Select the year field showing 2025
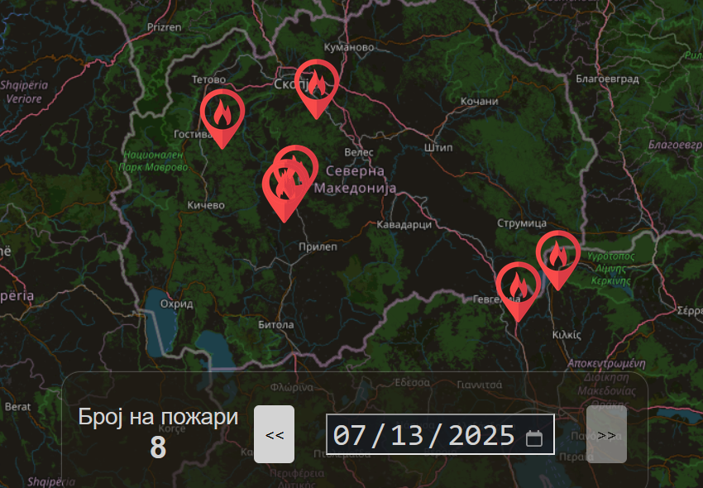Screen dimensions: 703x488 pos(481,435)
